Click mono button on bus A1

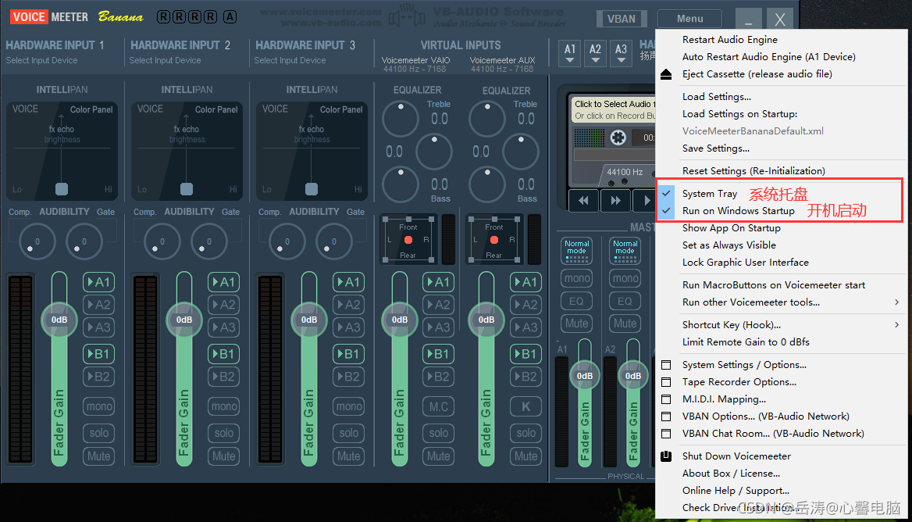pos(577,278)
